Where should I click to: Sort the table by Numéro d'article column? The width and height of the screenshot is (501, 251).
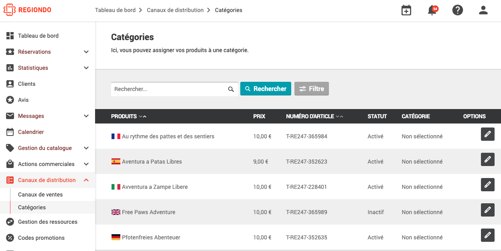click(314, 116)
